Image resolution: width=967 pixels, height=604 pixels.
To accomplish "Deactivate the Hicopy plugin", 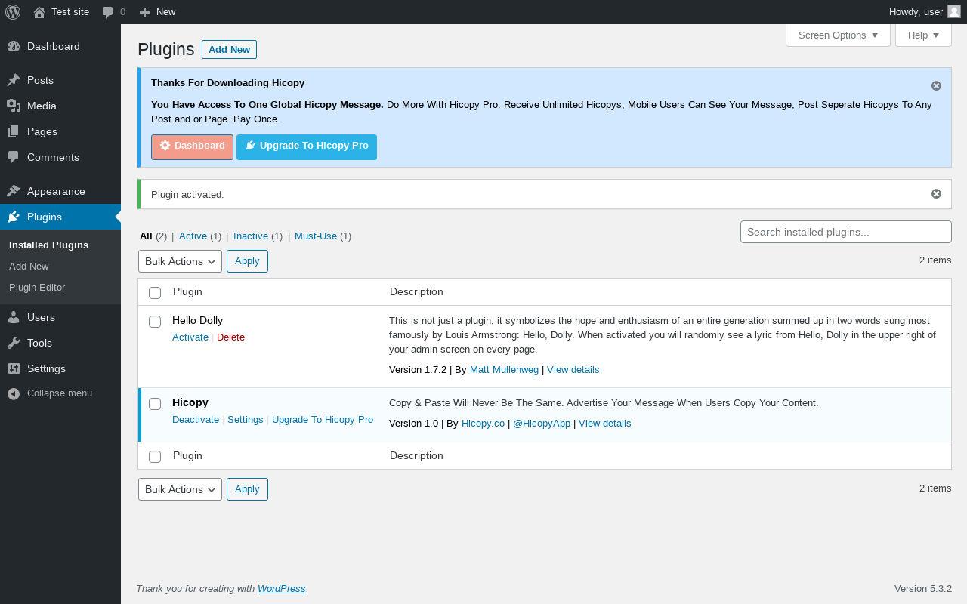I will pyautogui.click(x=196, y=420).
